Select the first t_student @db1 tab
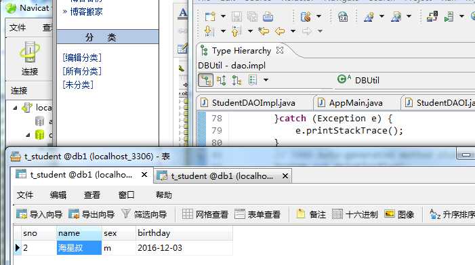The image size is (475, 265). coord(81,175)
